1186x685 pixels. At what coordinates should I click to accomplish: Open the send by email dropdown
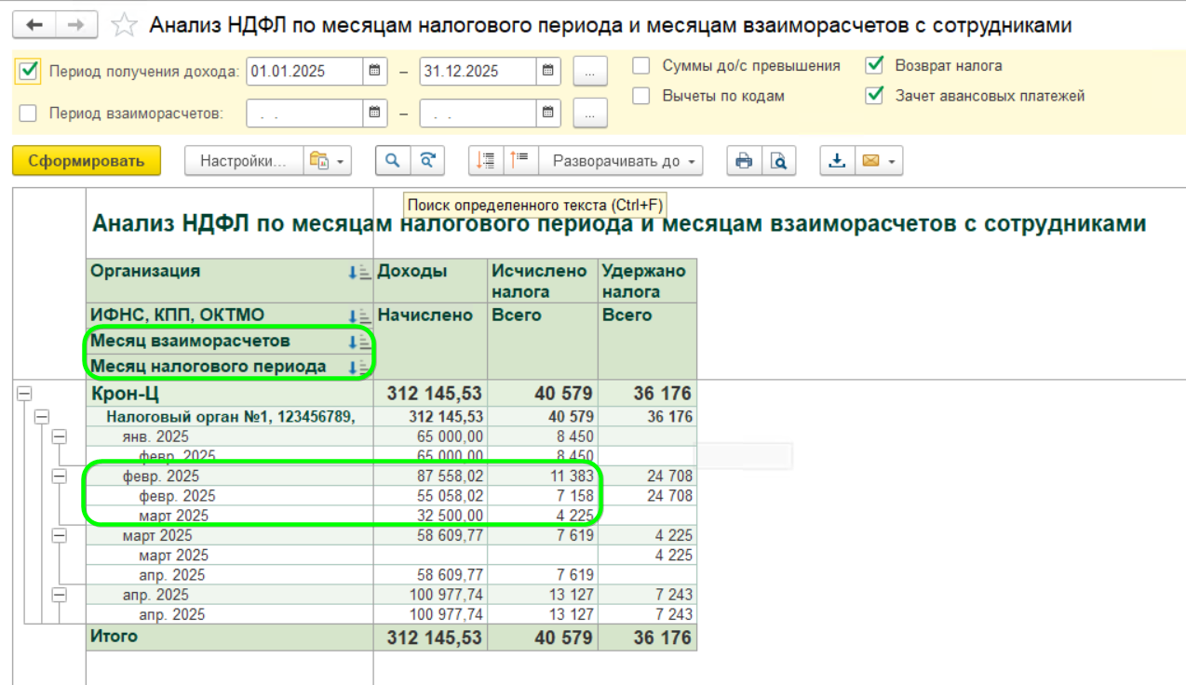point(879,161)
